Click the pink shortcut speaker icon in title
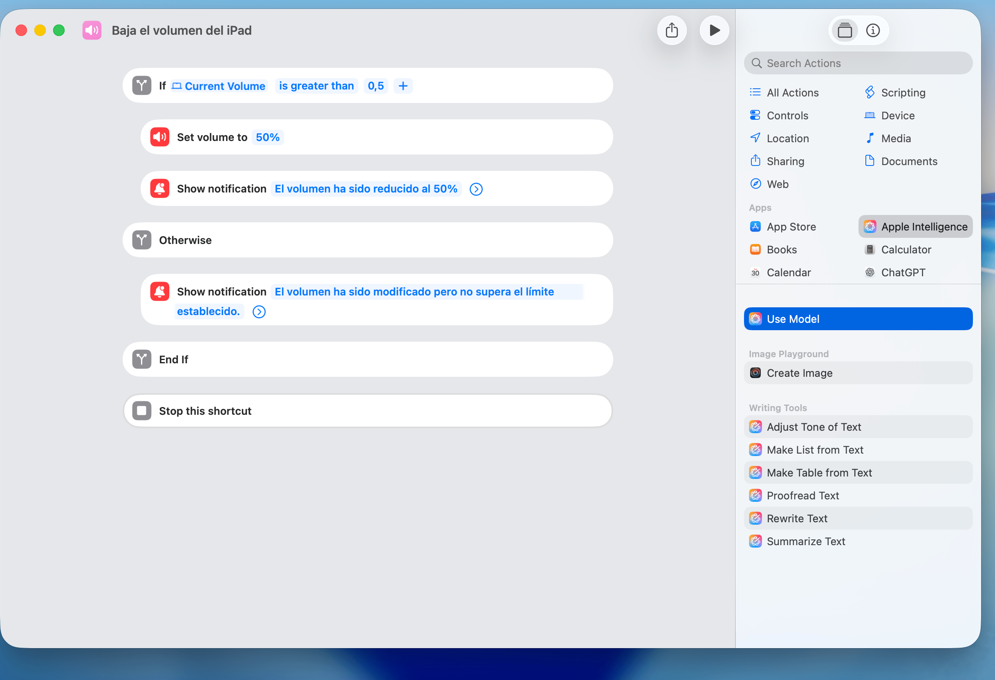The width and height of the screenshot is (995, 680). pos(92,30)
